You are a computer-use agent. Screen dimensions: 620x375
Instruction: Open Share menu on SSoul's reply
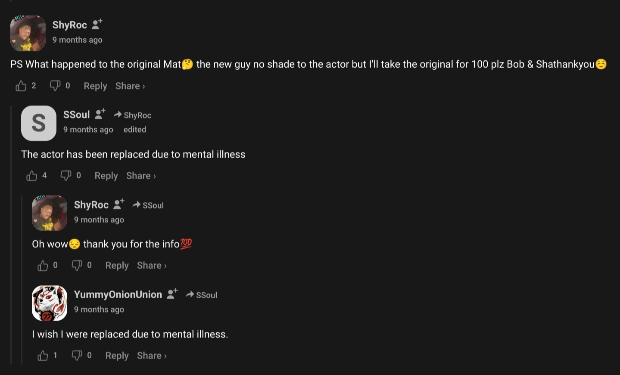[141, 176]
